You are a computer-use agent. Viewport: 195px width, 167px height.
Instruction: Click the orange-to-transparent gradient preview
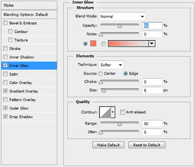point(128,43)
